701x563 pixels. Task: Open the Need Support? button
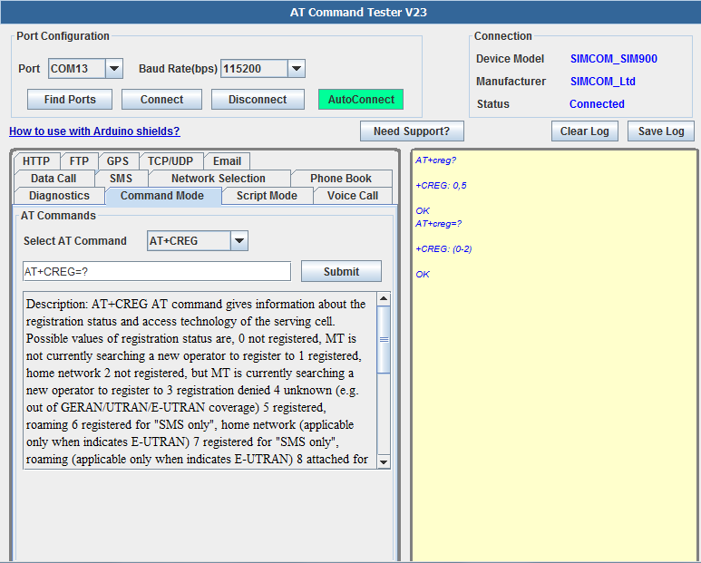[412, 131]
